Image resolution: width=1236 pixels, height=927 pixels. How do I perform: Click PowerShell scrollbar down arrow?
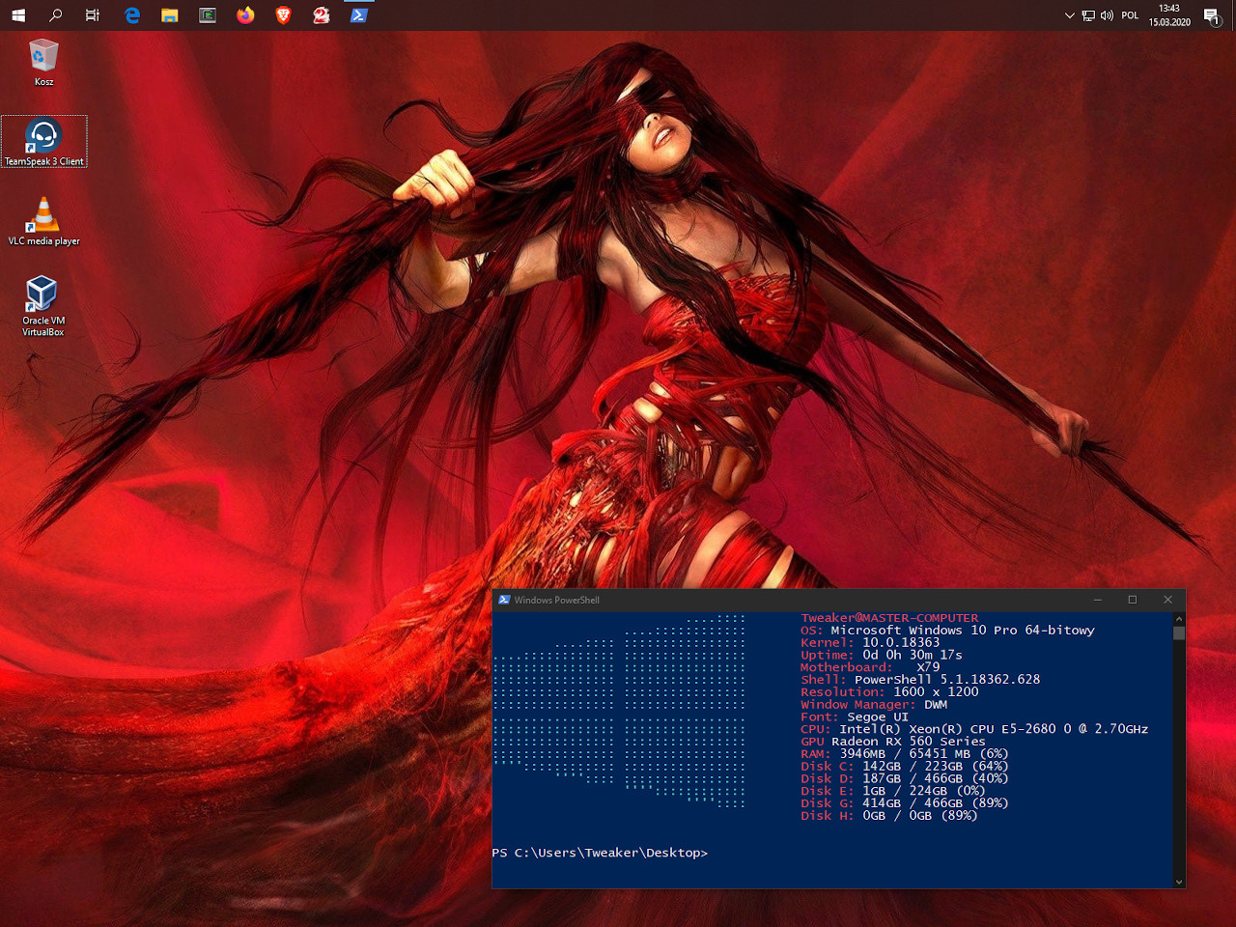(1179, 882)
